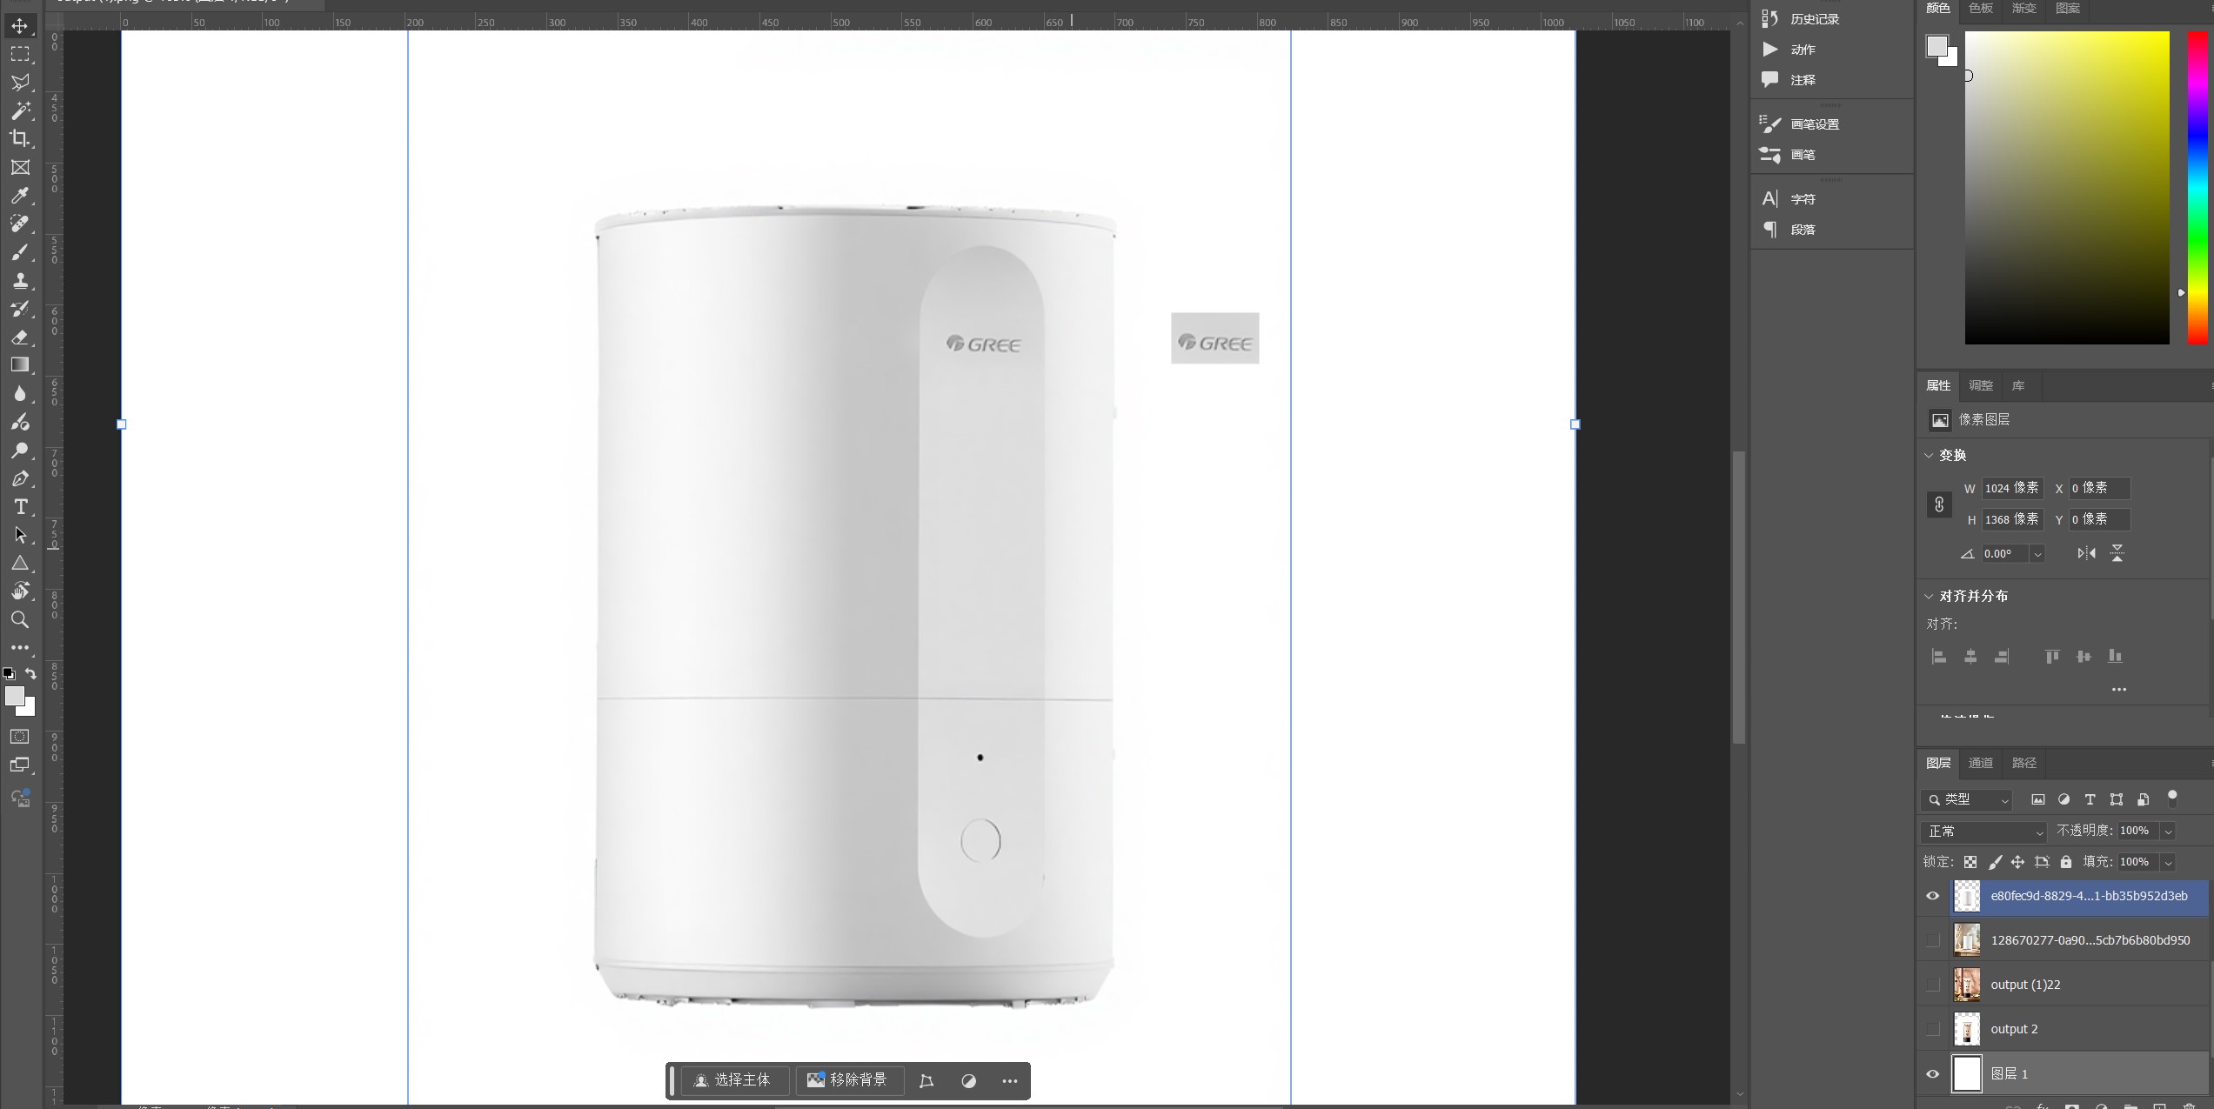This screenshot has width=2214, height=1109.
Task: Show the output (1)22 layer
Action: click(1932, 985)
